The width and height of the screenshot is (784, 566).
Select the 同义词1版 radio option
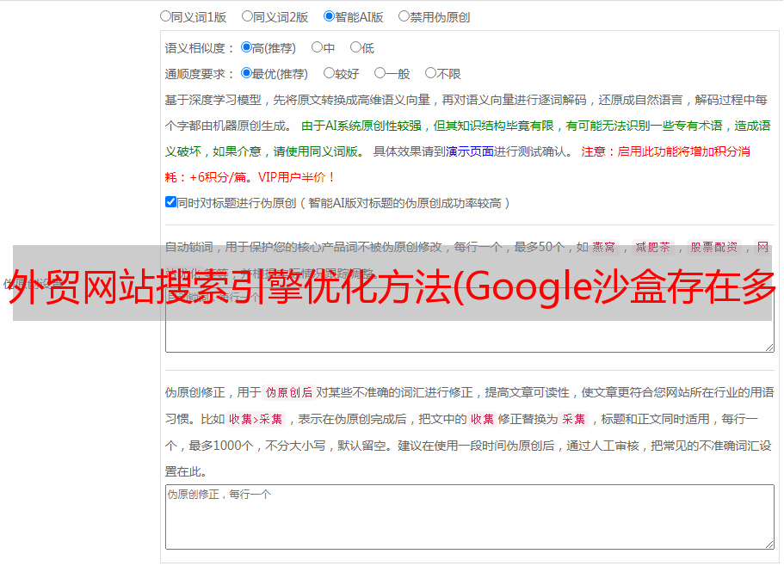(165, 16)
